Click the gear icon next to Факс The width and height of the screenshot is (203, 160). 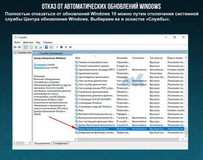[x=76, y=110]
